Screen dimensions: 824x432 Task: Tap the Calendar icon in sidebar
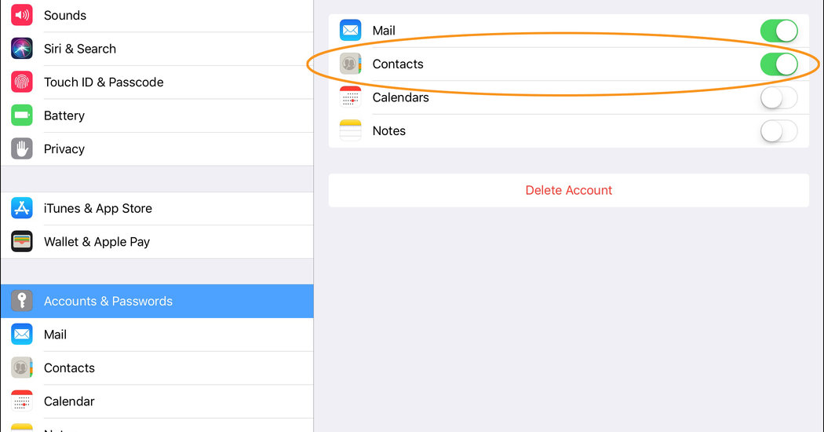(21, 401)
